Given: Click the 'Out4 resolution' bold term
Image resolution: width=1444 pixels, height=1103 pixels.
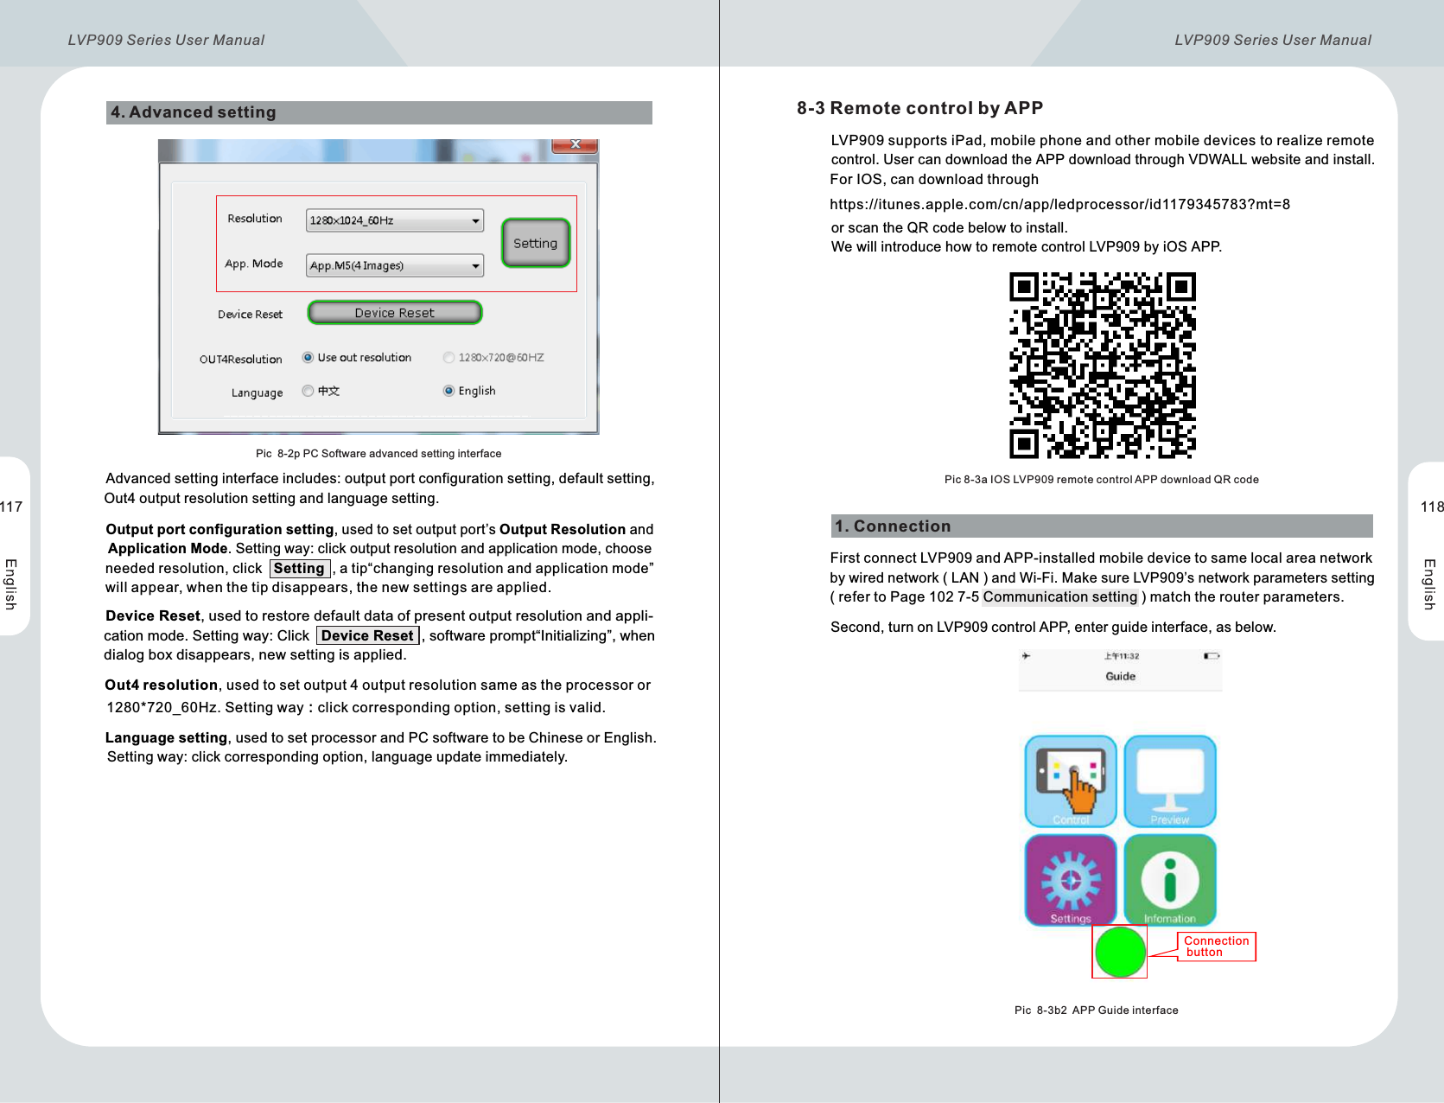Looking at the screenshot, I should 162,685.
